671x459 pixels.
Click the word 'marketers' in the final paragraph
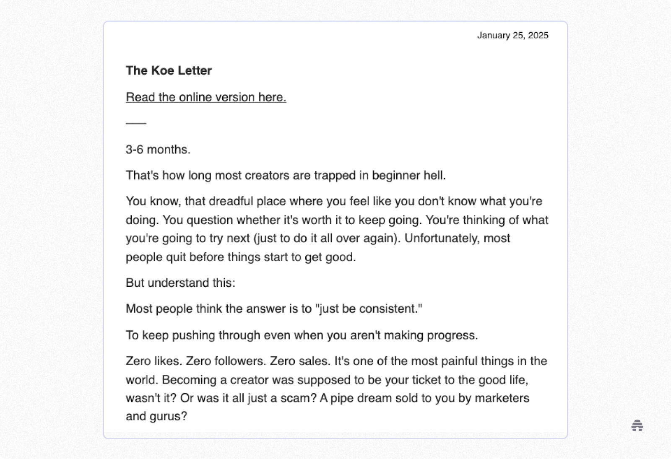502,398
